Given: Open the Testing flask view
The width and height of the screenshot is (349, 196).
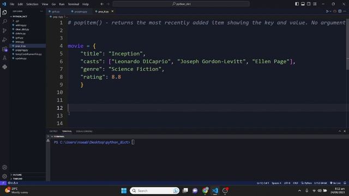Looking at the screenshot, I should pos(4,58).
